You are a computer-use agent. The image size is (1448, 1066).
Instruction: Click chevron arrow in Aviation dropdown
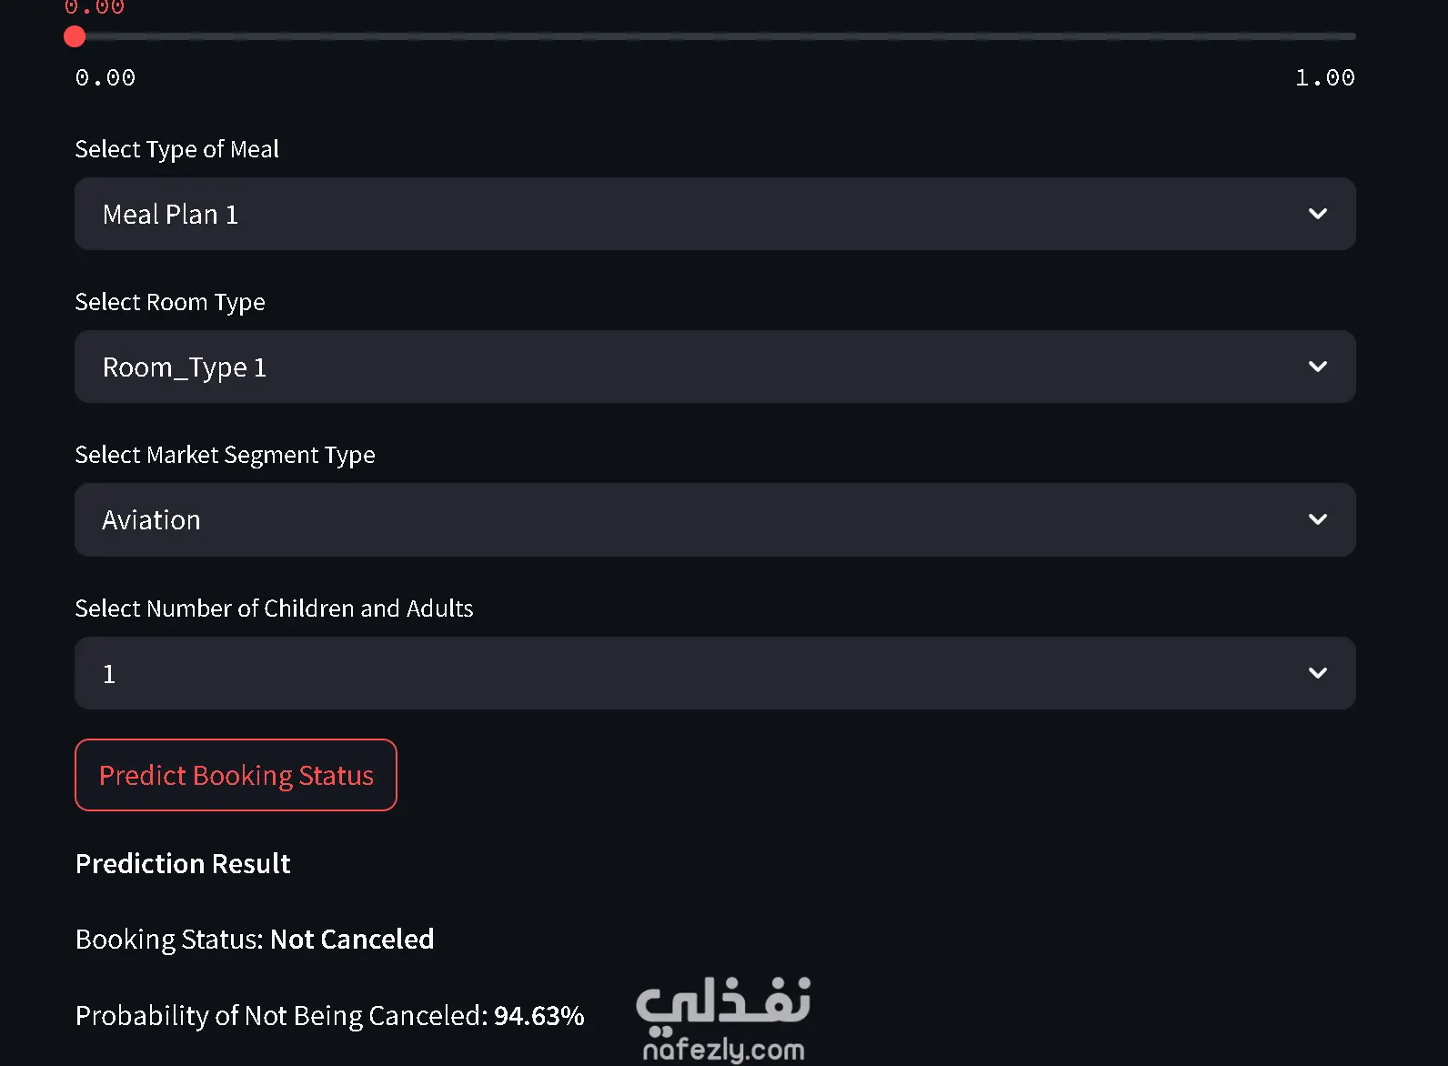(1317, 519)
